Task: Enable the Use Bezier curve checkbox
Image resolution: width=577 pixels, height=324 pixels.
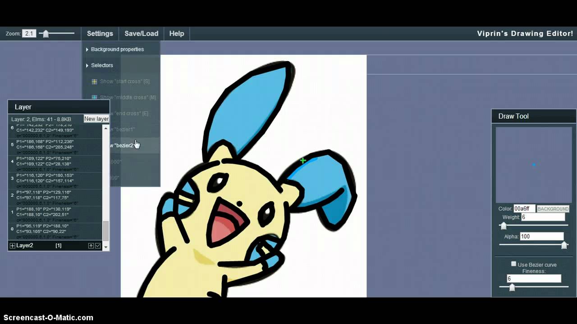Action: [x=513, y=264]
